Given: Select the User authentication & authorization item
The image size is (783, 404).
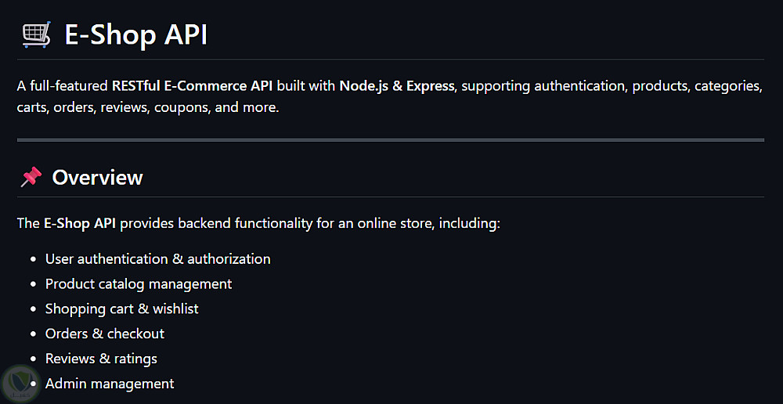Looking at the screenshot, I should point(157,258).
